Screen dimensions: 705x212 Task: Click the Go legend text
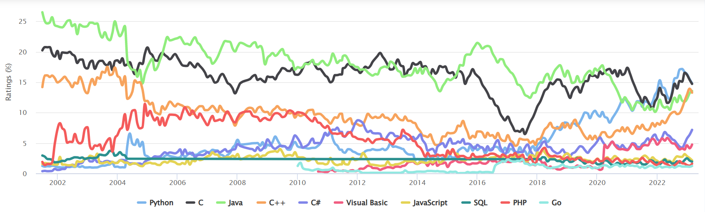pyautogui.click(x=556, y=203)
